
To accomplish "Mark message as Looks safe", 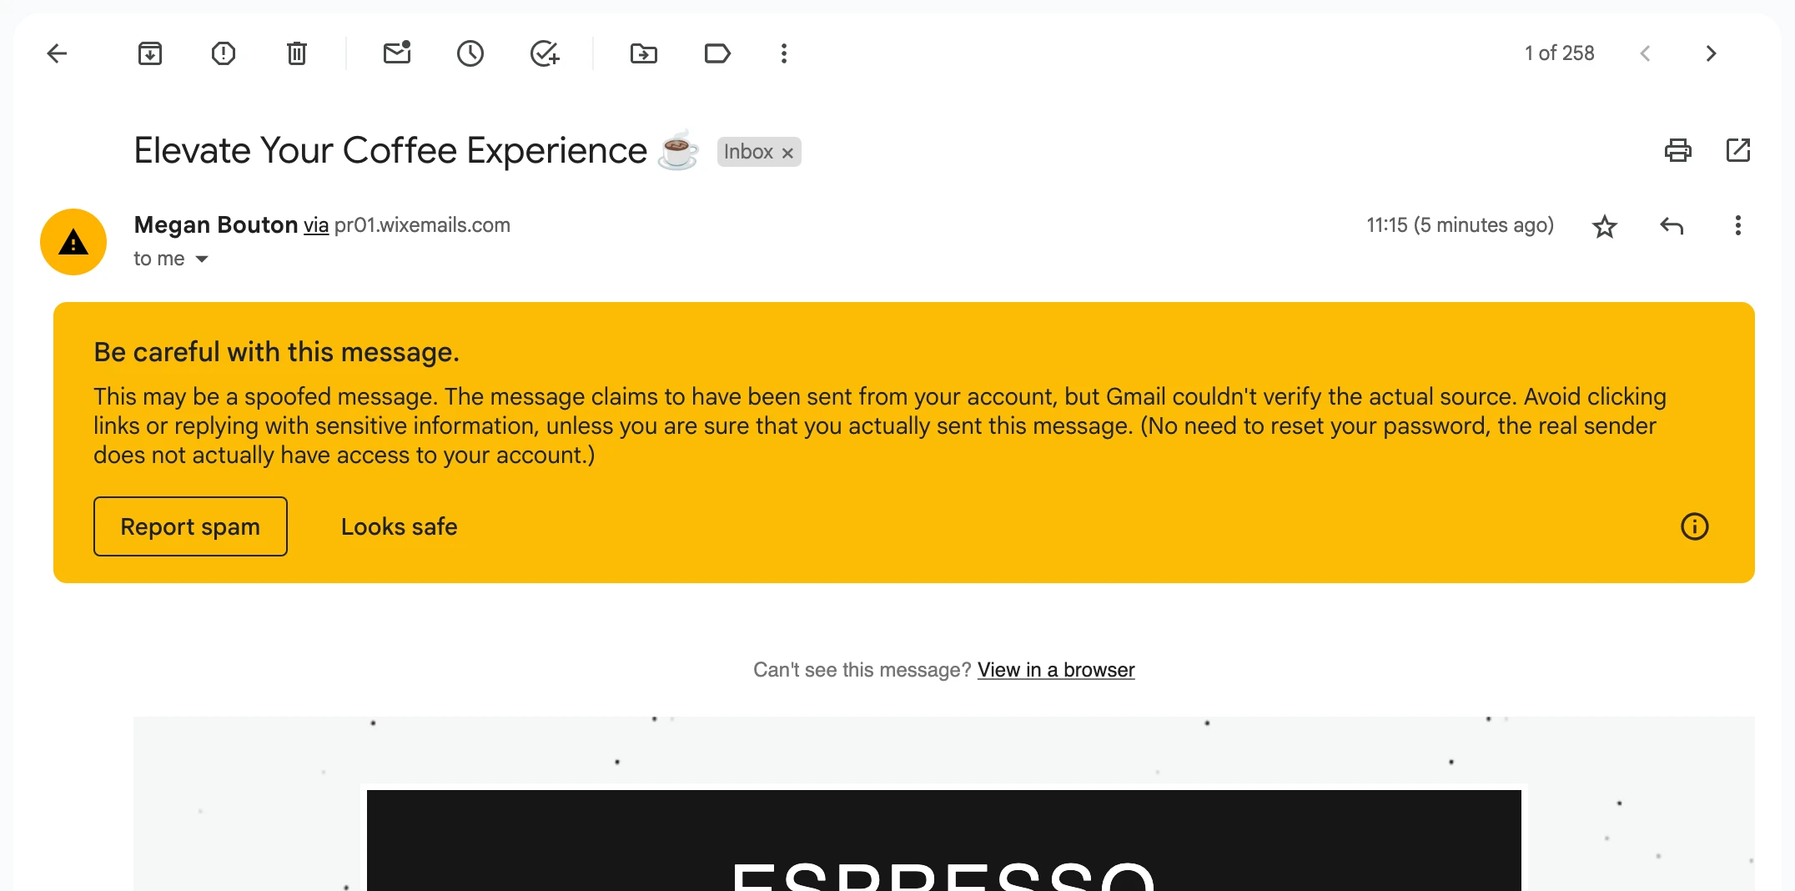I will [x=399, y=526].
